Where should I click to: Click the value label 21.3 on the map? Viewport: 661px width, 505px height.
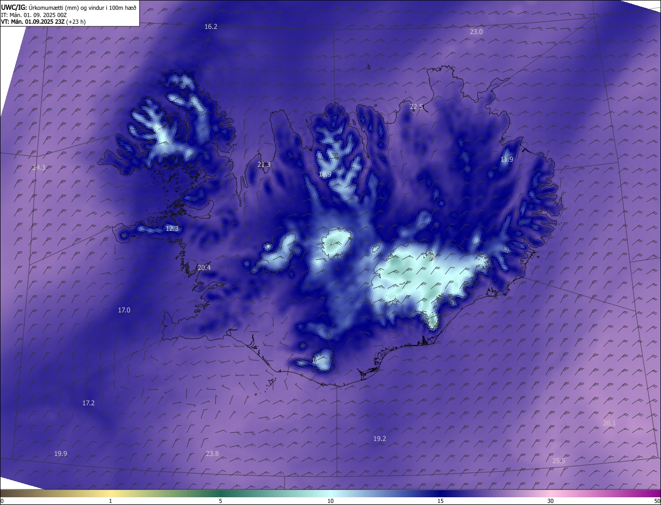263,165
